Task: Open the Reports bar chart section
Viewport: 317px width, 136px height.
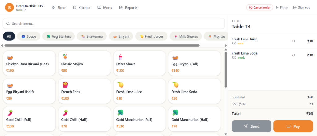Action: tap(128, 8)
